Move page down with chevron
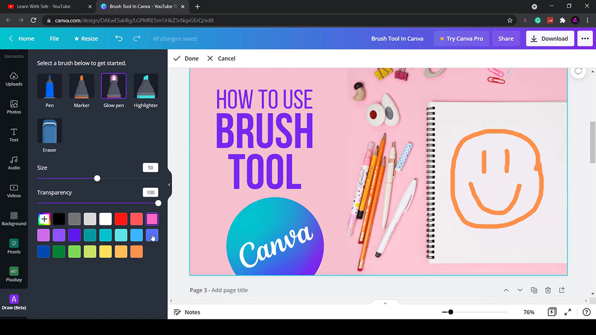Screen dimensions: 596x335 click(x=520, y=290)
